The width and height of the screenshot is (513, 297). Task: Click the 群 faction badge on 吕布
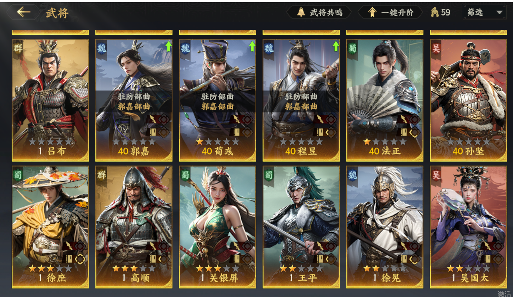(x=18, y=49)
